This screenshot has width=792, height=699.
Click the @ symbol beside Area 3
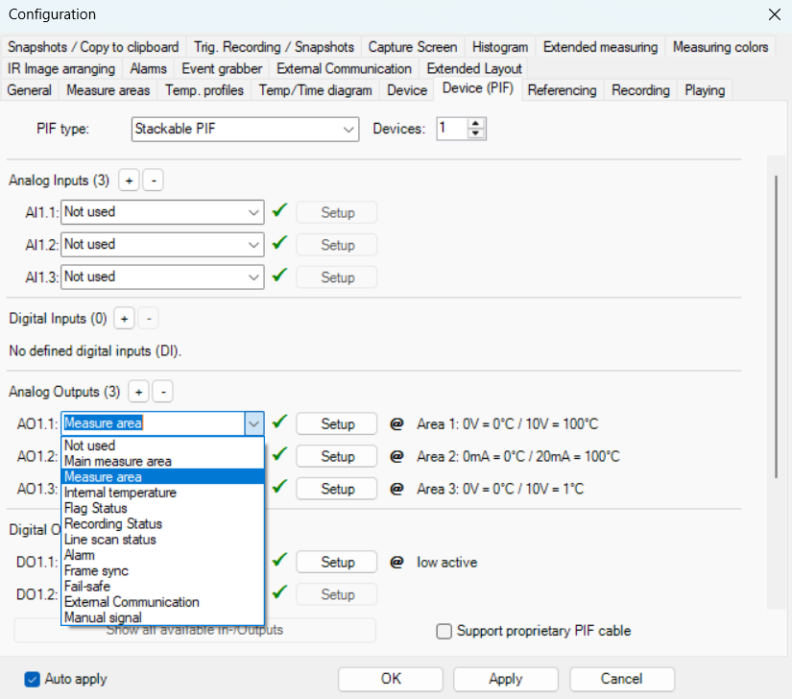tap(396, 489)
